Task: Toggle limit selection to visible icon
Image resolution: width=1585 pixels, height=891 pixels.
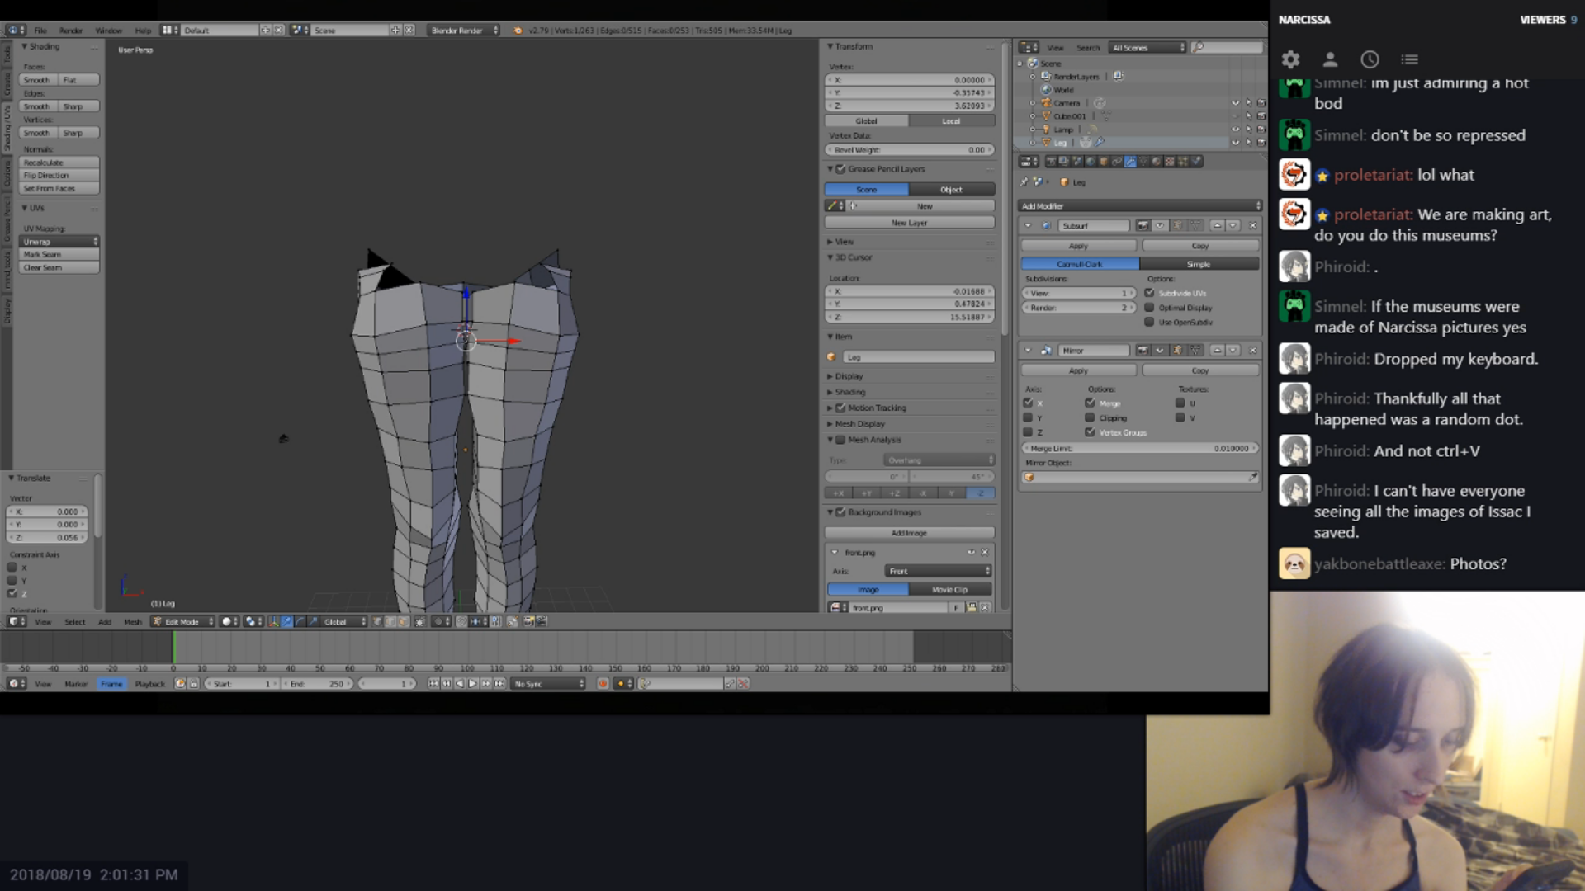Action: point(419,622)
